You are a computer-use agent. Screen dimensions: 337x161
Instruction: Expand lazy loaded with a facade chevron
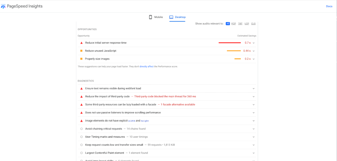click(x=254, y=105)
